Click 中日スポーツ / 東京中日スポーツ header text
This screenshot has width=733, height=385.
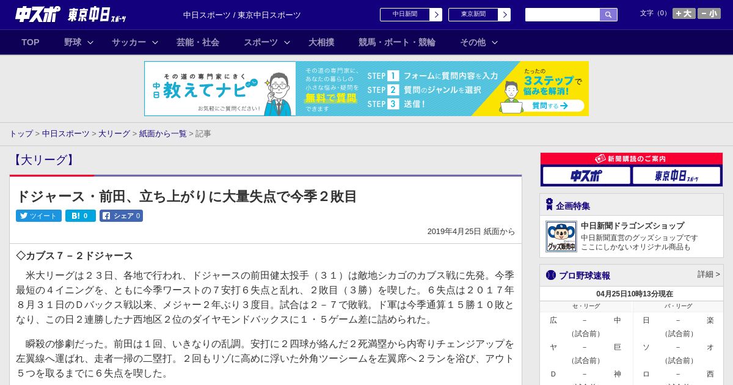coord(242,15)
